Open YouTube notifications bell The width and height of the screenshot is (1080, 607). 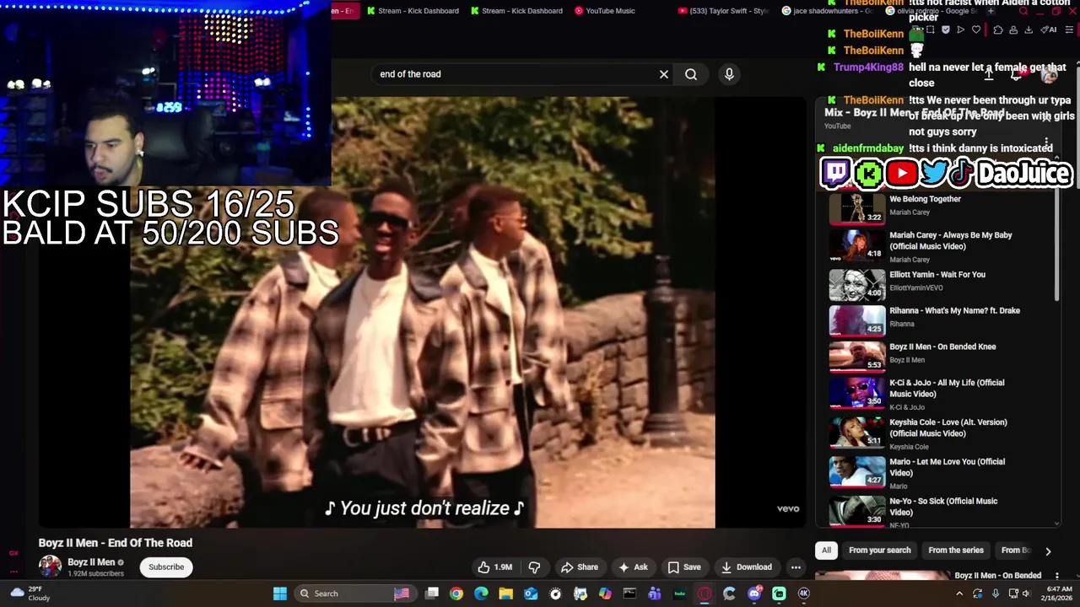coord(1018,74)
